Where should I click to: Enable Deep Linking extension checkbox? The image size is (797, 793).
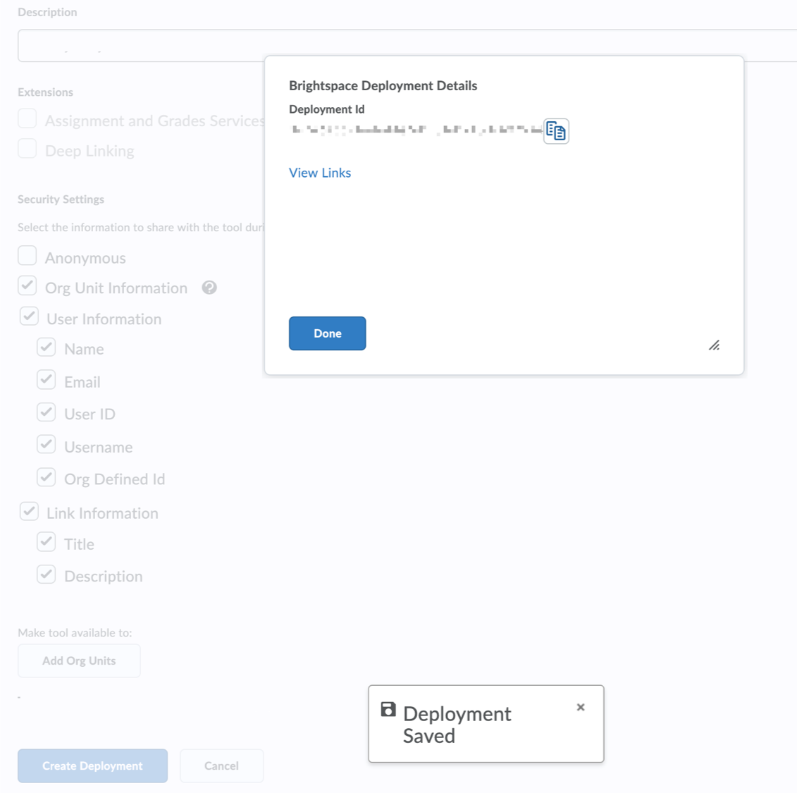tap(27, 149)
